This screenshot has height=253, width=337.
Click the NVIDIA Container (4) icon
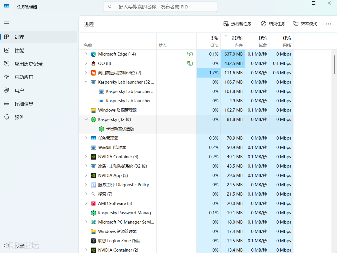[x=93, y=157]
